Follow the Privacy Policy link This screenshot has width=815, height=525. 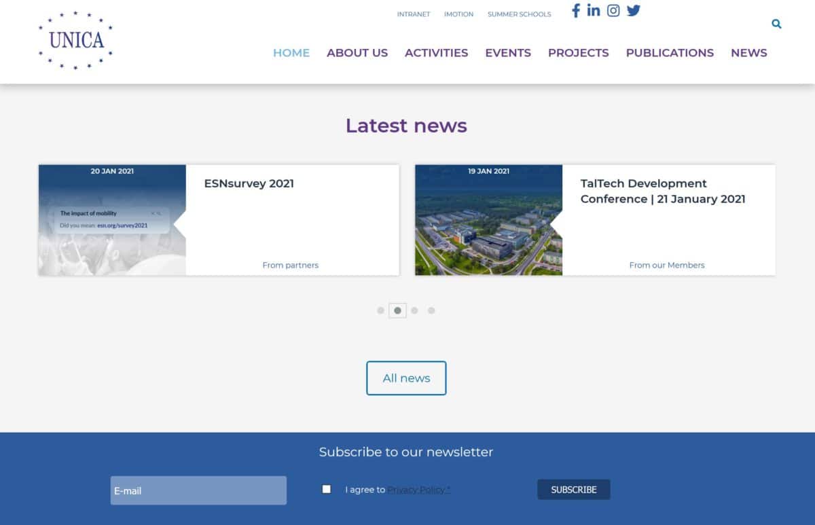(x=419, y=490)
